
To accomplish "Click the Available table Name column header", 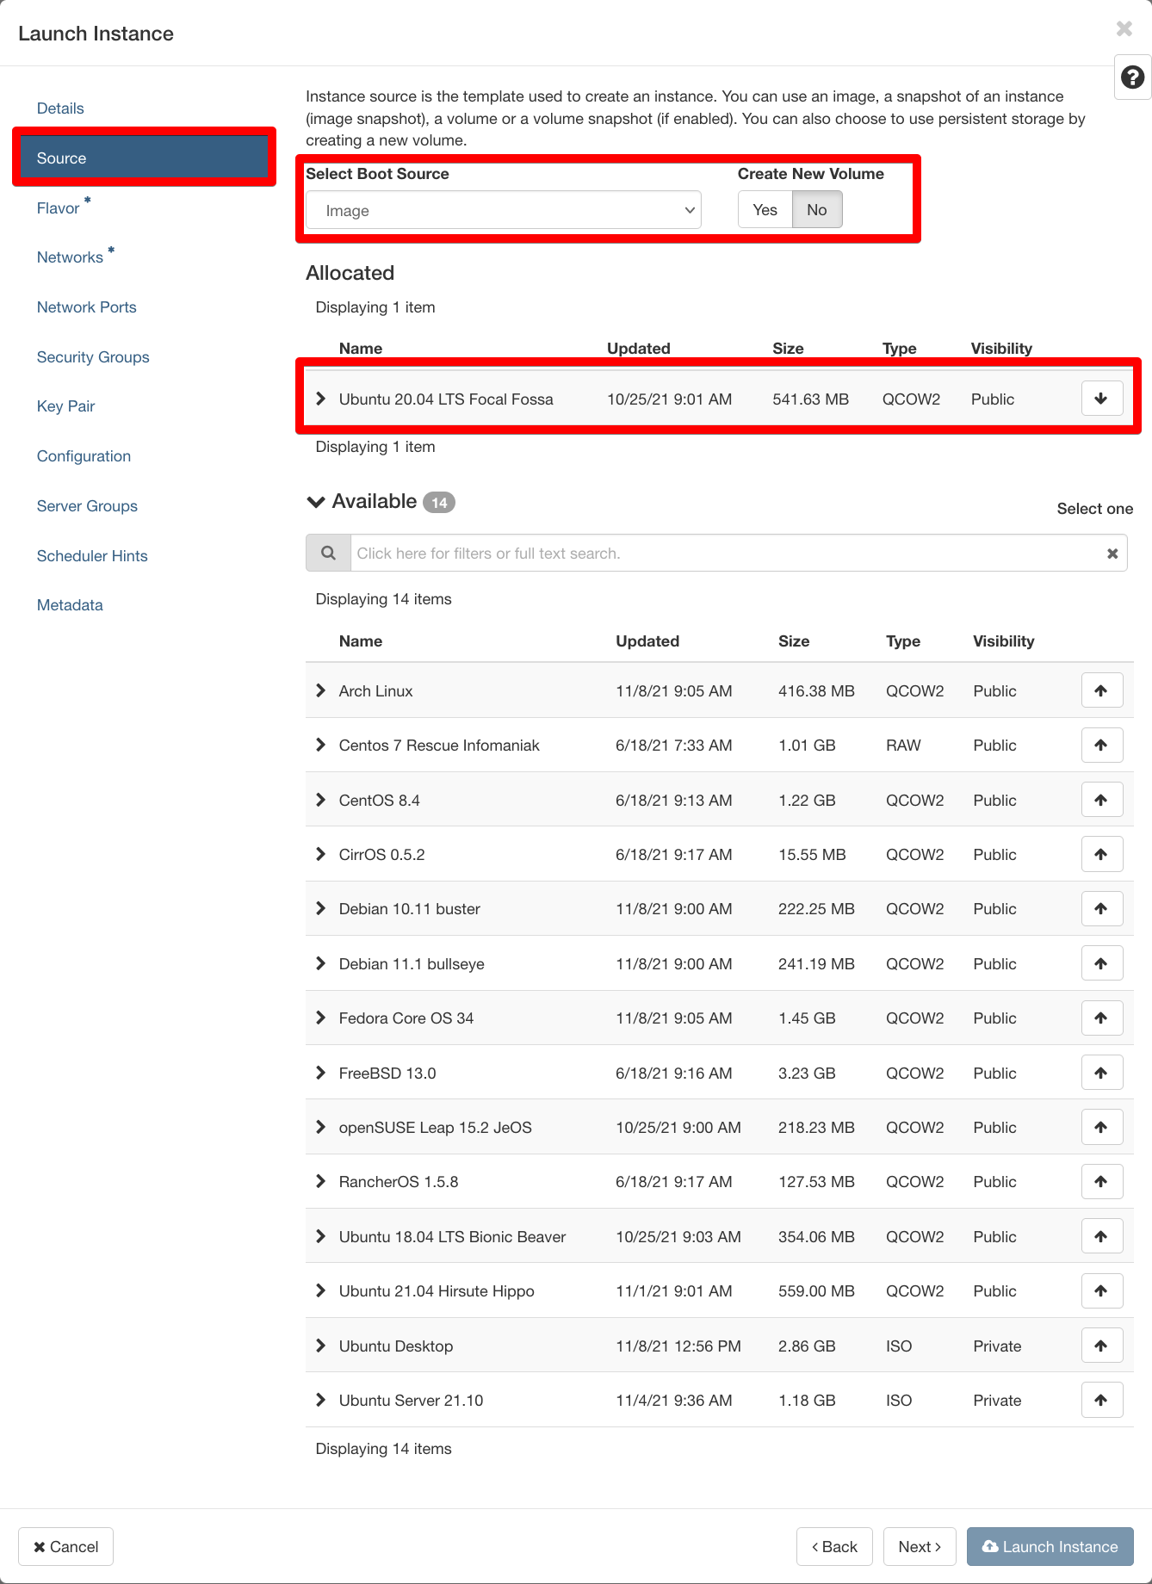I will [x=361, y=641].
